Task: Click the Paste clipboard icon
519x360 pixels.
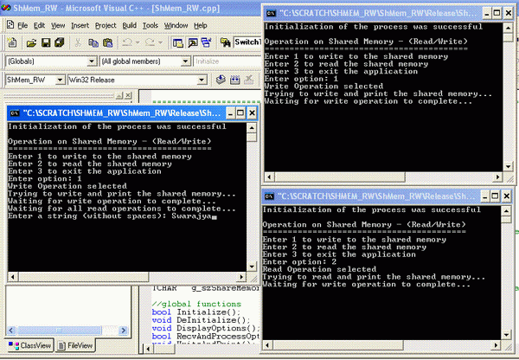Action: [107, 42]
